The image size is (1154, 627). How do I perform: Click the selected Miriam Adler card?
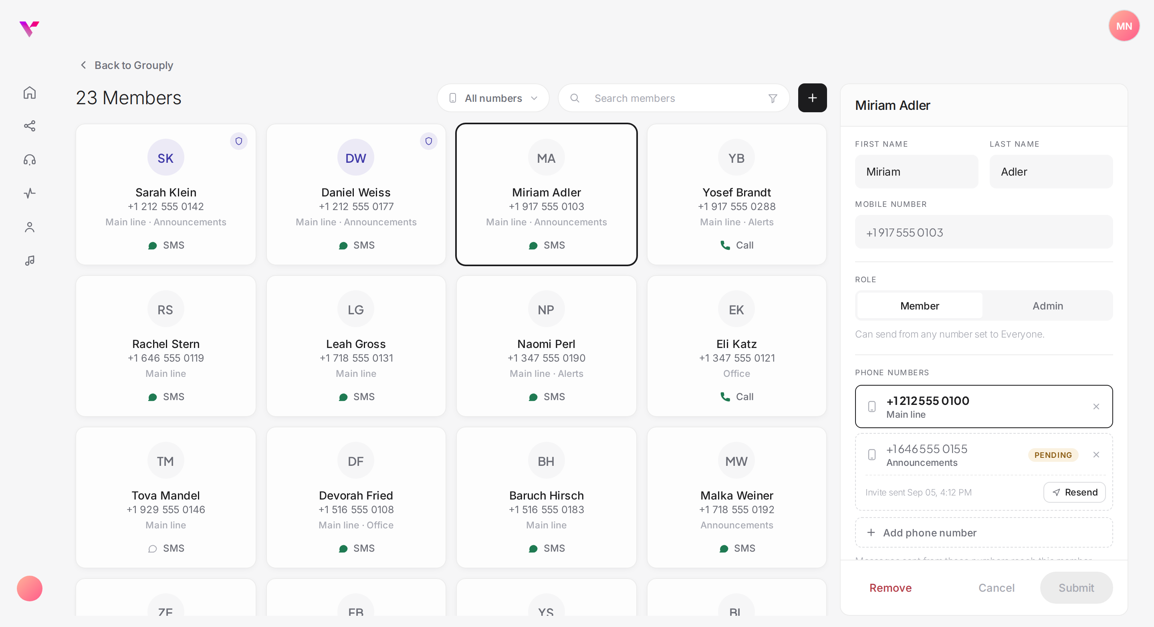pos(547,194)
